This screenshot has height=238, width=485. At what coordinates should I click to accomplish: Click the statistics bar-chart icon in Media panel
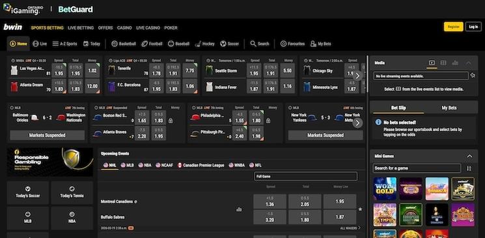click(x=455, y=63)
